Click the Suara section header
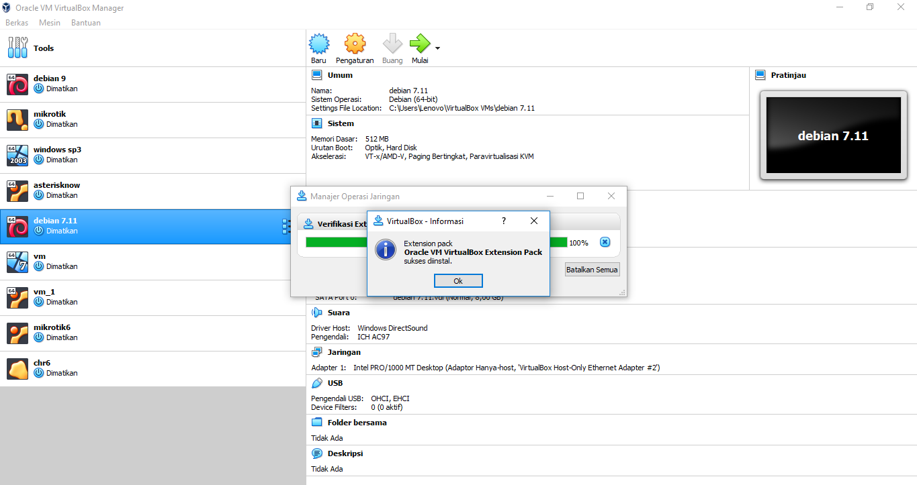 [339, 313]
